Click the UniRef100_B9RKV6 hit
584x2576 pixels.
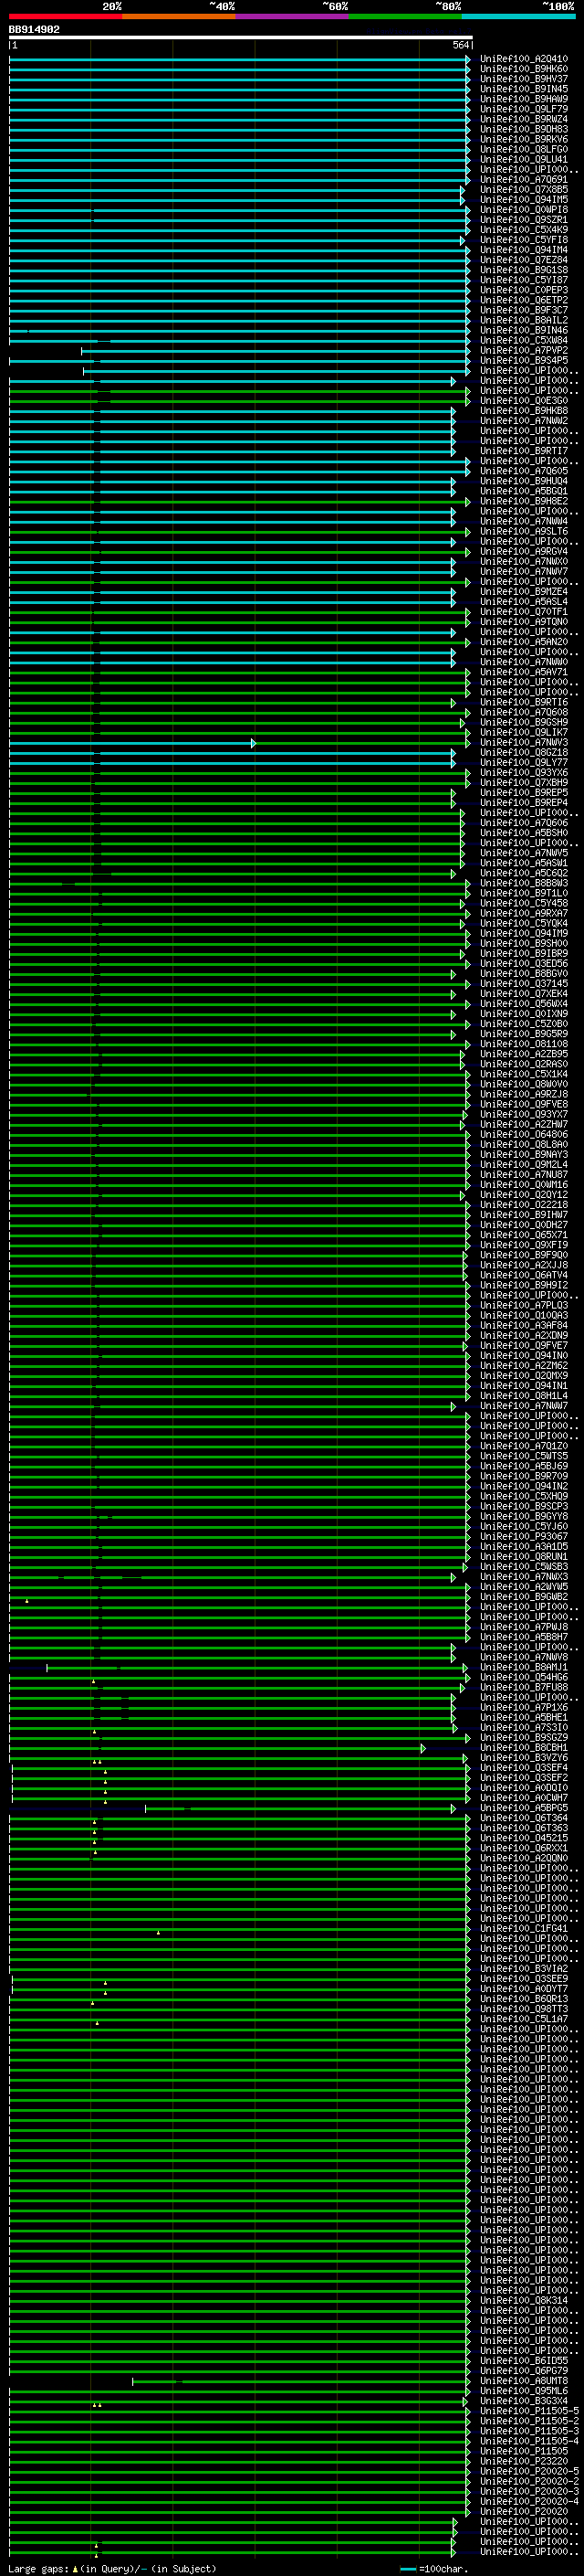pyautogui.click(x=524, y=139)
